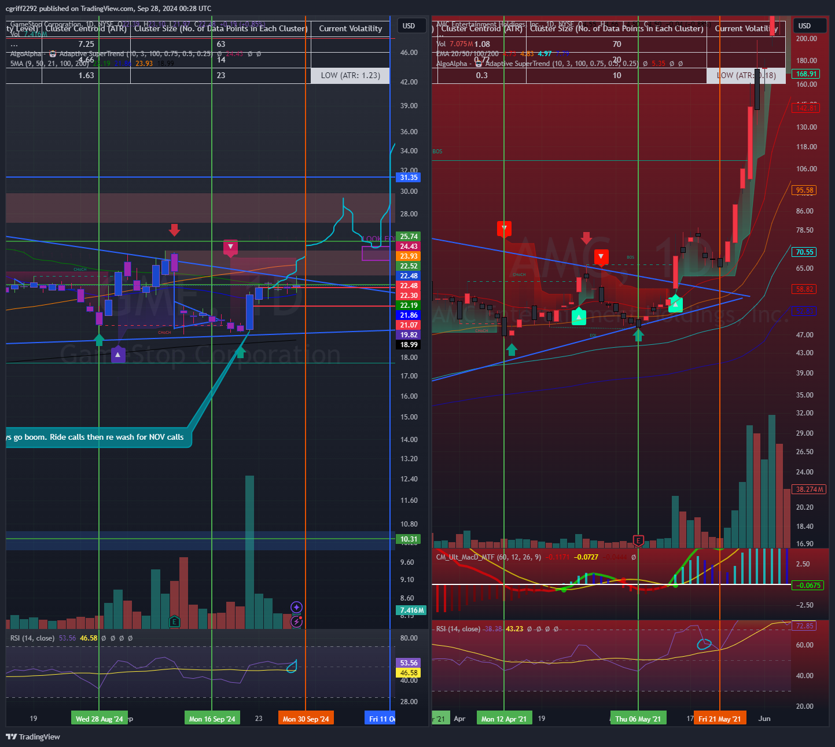Click the lightning bolt event icon on GME volume
Screen dimensions: 835x747
point(296,621)
